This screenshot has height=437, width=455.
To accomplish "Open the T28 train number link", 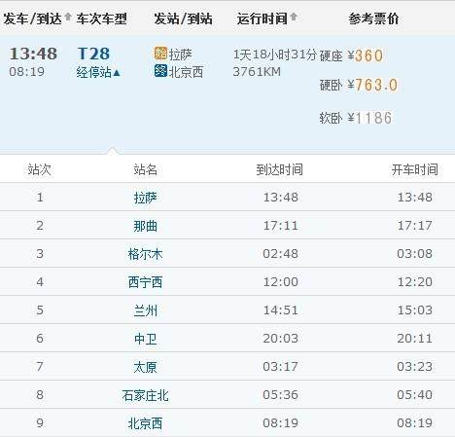I will 93,54.
